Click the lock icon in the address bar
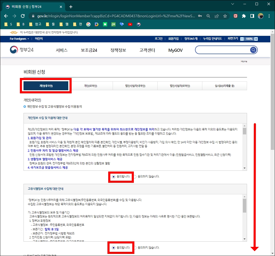Screen dimensions: 275x256 click(x=33, y=16)
